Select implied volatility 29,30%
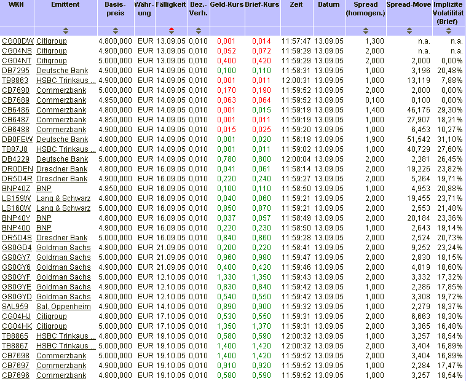Image resolution: width=466 pixels, height=381 pixels. click(x=450, y=109)
